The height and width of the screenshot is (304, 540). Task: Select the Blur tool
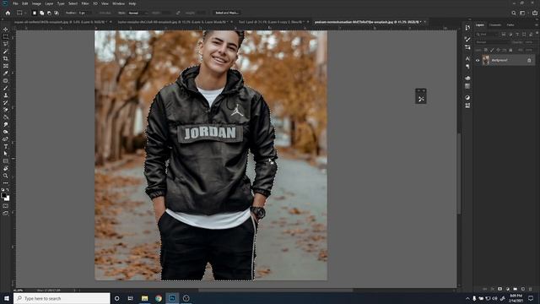[x=6, y=124]
